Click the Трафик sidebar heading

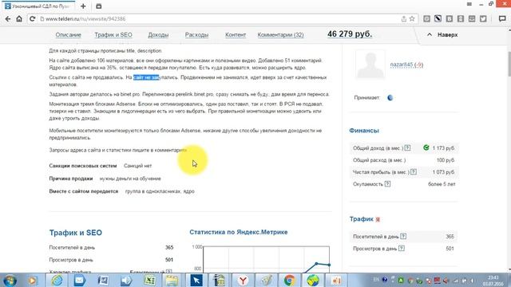tap(362, 219)
